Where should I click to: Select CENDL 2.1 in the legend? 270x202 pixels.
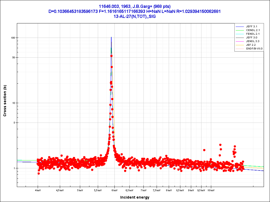[253, 30]
